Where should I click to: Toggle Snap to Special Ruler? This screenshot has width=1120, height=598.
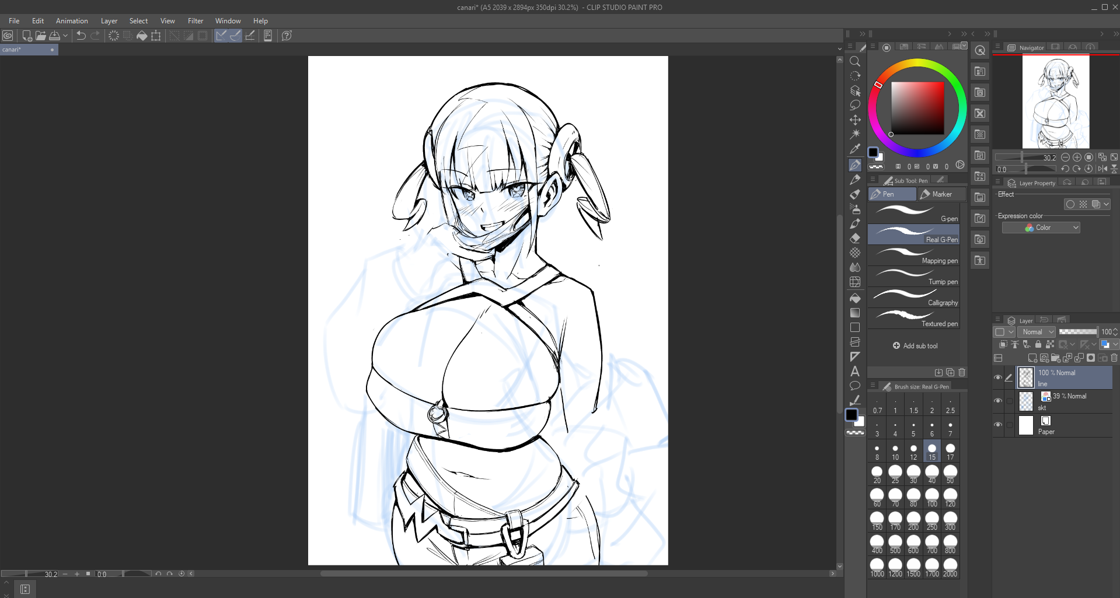pyautogui.click(x=235, y=36)
